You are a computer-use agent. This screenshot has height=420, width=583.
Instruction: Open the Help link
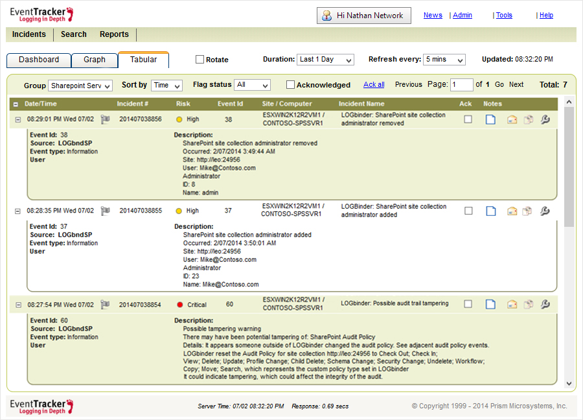546,16
